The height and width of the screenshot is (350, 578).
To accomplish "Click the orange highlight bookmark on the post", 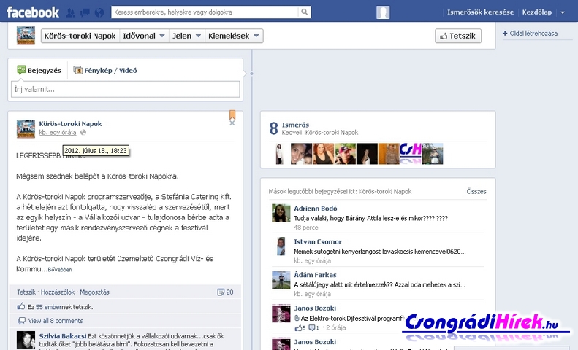I will (232, 114).
